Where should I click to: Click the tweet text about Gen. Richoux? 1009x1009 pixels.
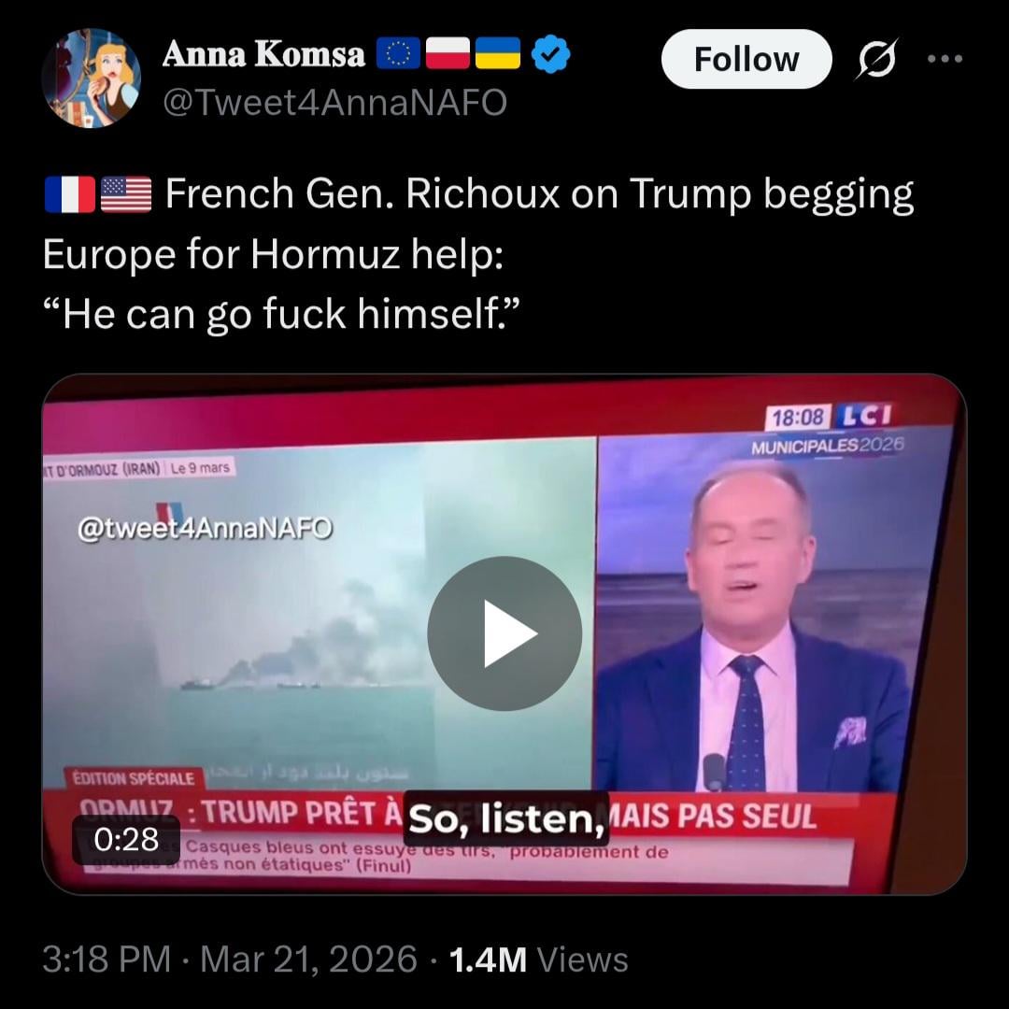[478, 253]
